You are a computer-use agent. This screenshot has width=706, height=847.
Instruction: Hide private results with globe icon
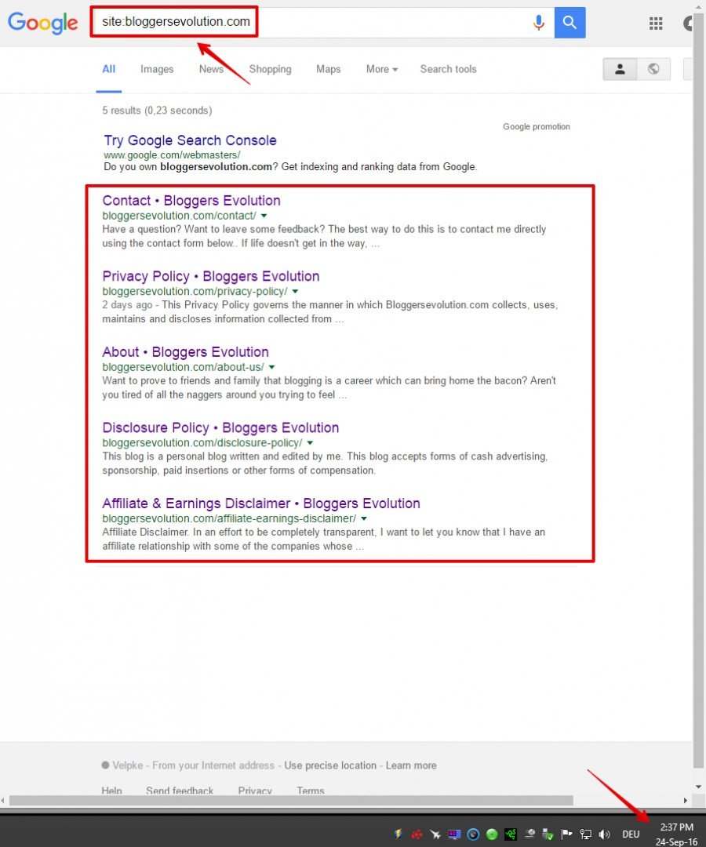click(x=653, y=69)
